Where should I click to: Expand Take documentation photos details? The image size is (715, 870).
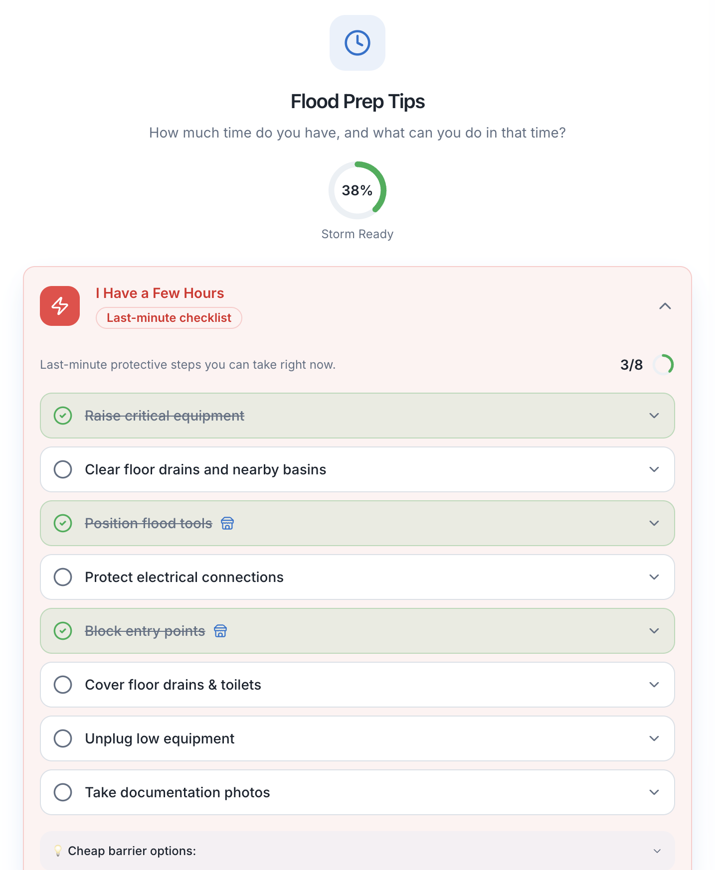(x=654, y=792)
